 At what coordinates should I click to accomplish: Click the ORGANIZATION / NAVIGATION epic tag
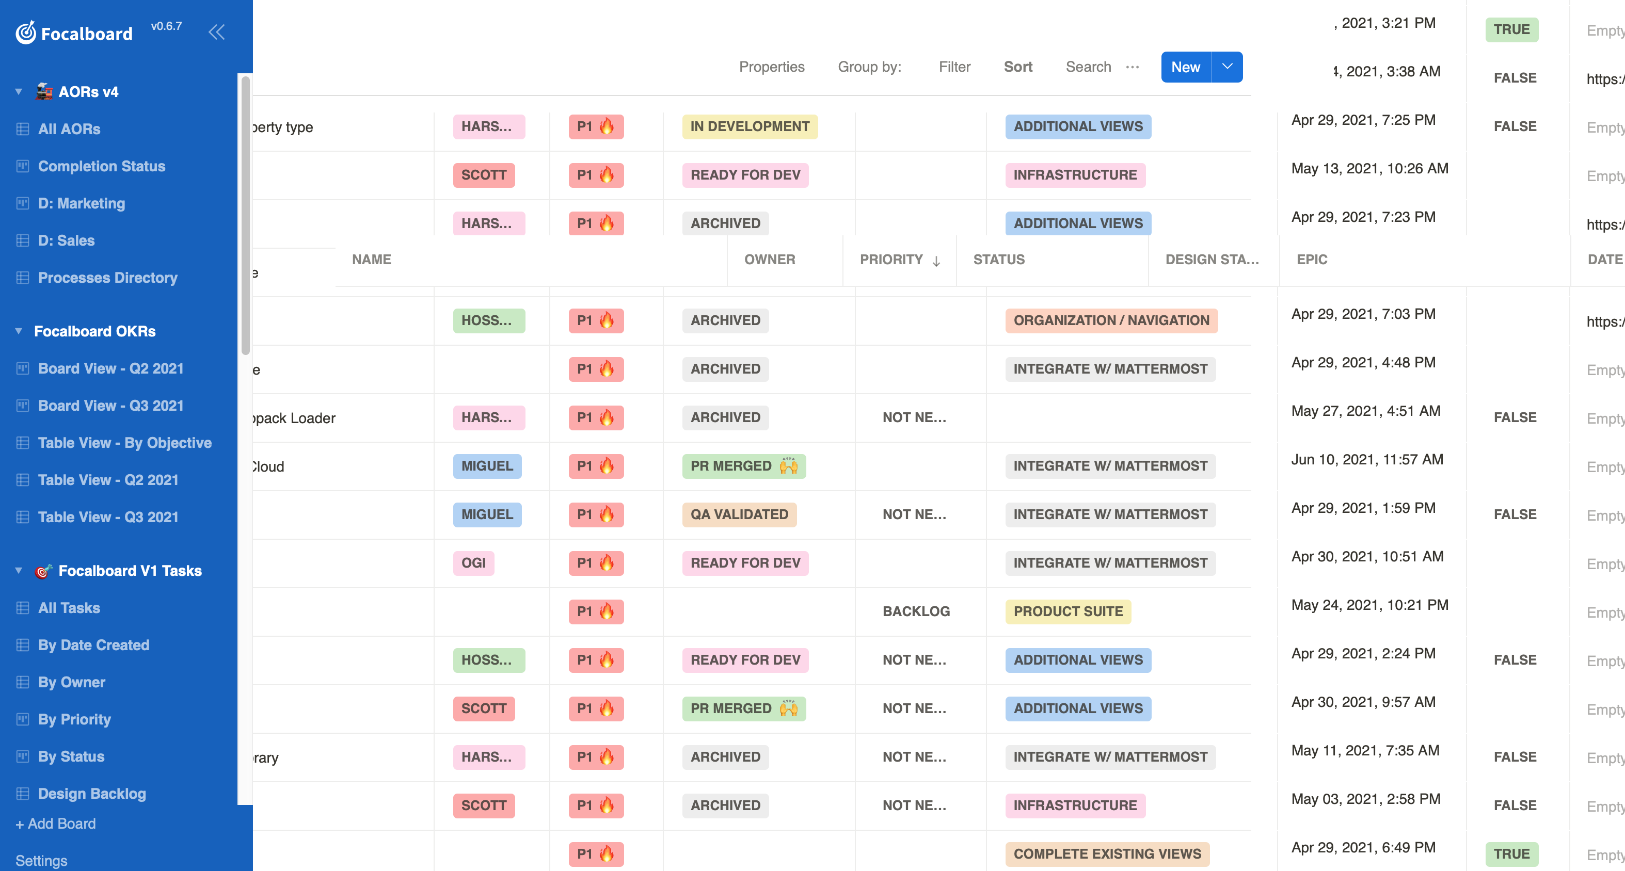1111,321
